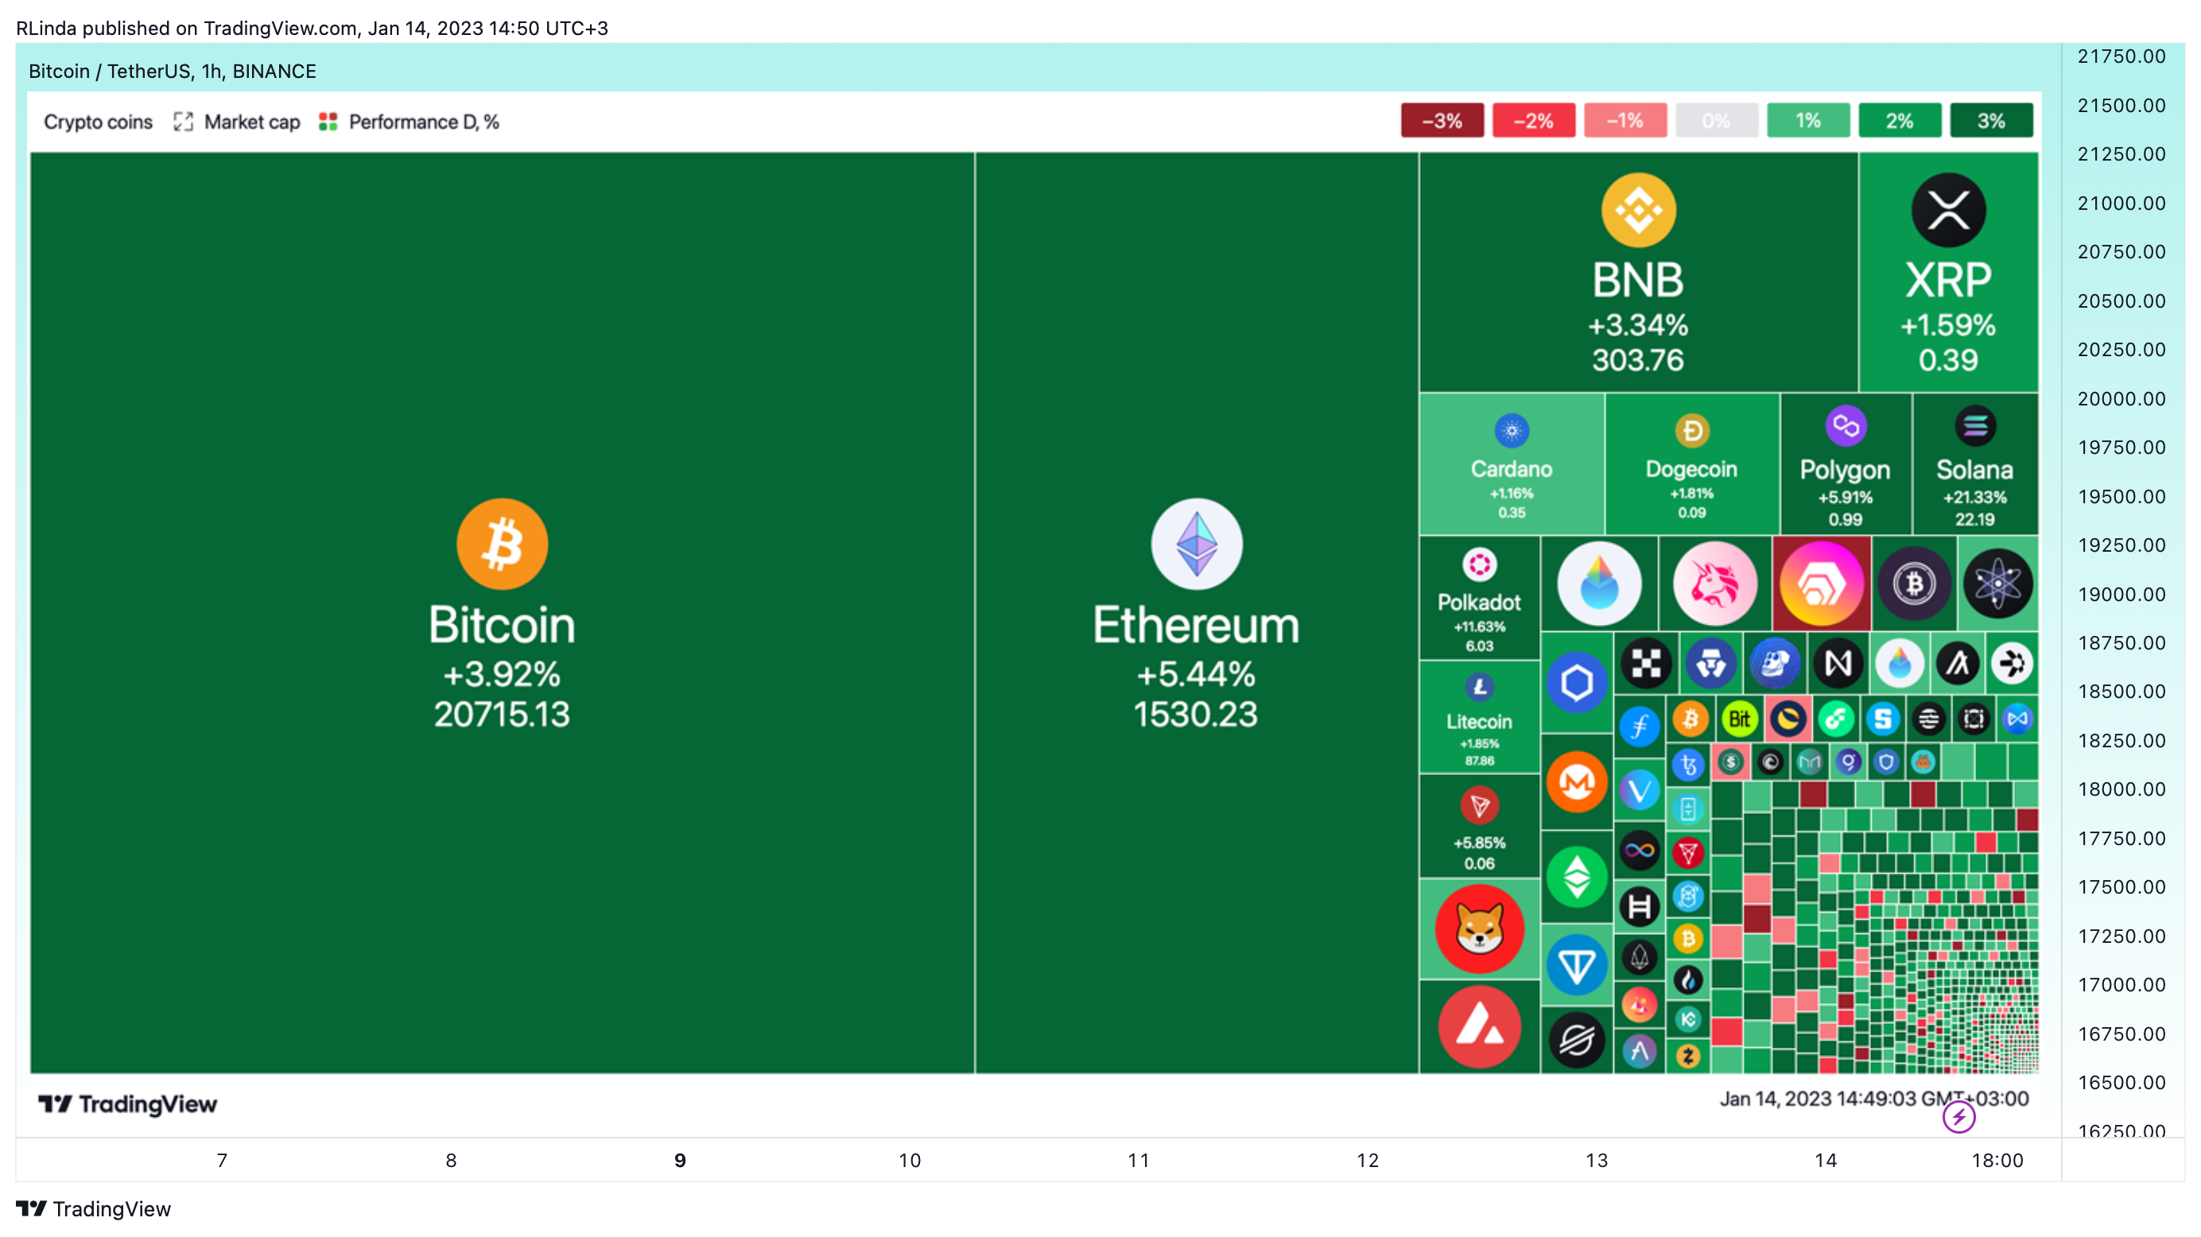This screenshot has width=2201, height=1237.
Task: Click the Wrapped Bitcoin dark icon
Action: coord(1914,584)
